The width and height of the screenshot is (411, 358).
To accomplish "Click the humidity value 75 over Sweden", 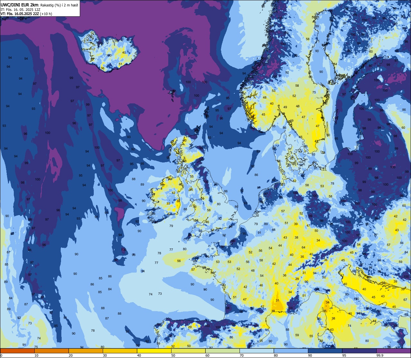I will tap(314, 92).
